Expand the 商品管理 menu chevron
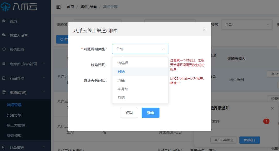279x151 pixels. (44, 78)
